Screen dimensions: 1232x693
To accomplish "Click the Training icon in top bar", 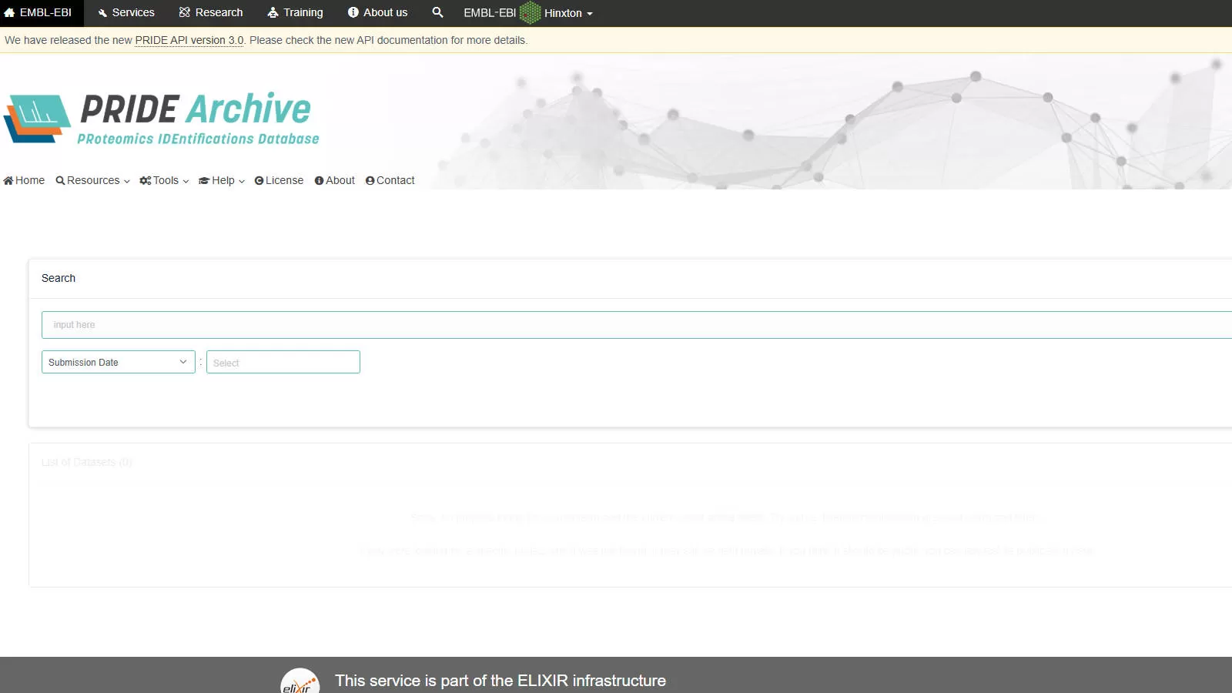I will tap(273, 12).
